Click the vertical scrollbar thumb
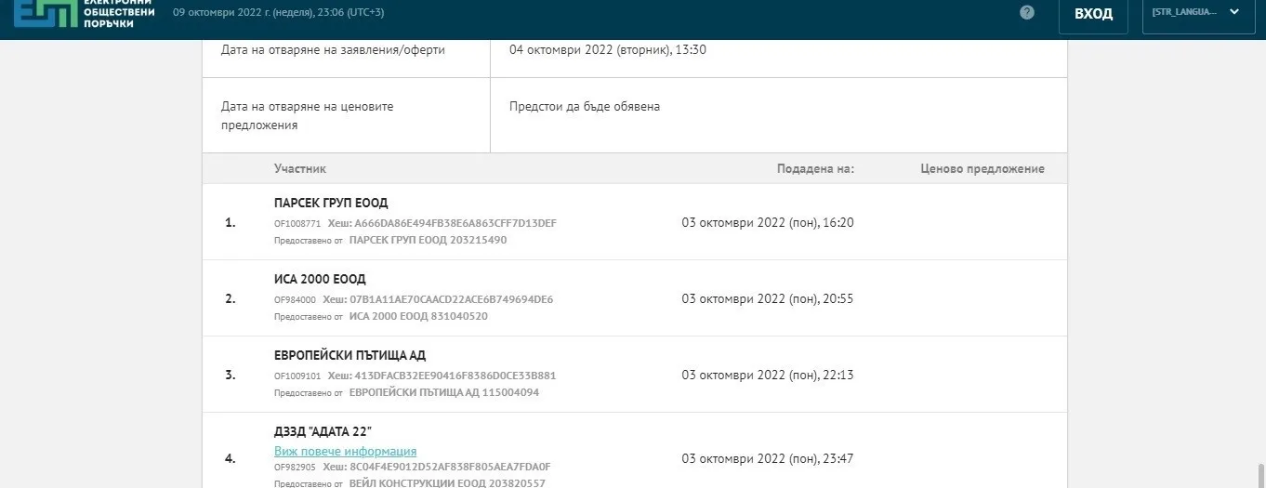 [1259, 474]
